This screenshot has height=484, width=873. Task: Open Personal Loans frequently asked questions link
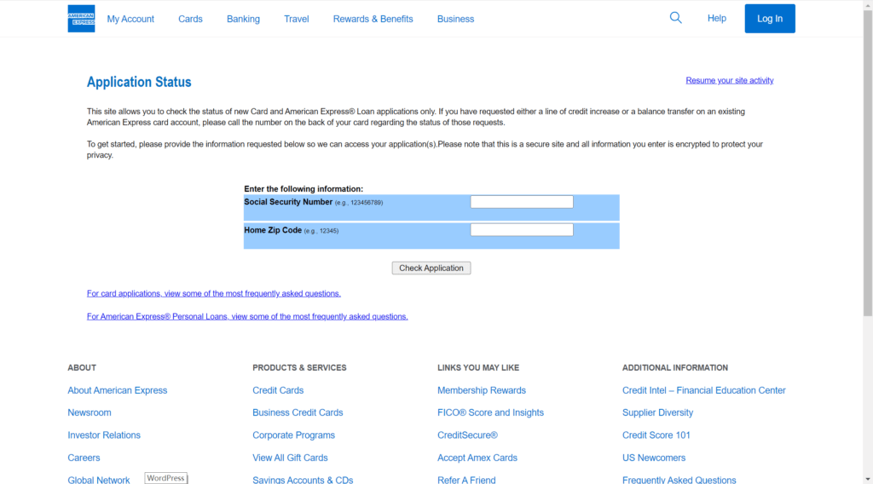pyautogui.click(x=247, y=316)
